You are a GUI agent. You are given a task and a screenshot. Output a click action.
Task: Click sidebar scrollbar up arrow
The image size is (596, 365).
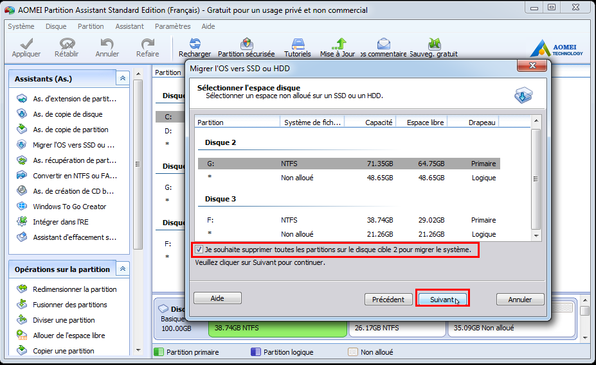(138, 74)
